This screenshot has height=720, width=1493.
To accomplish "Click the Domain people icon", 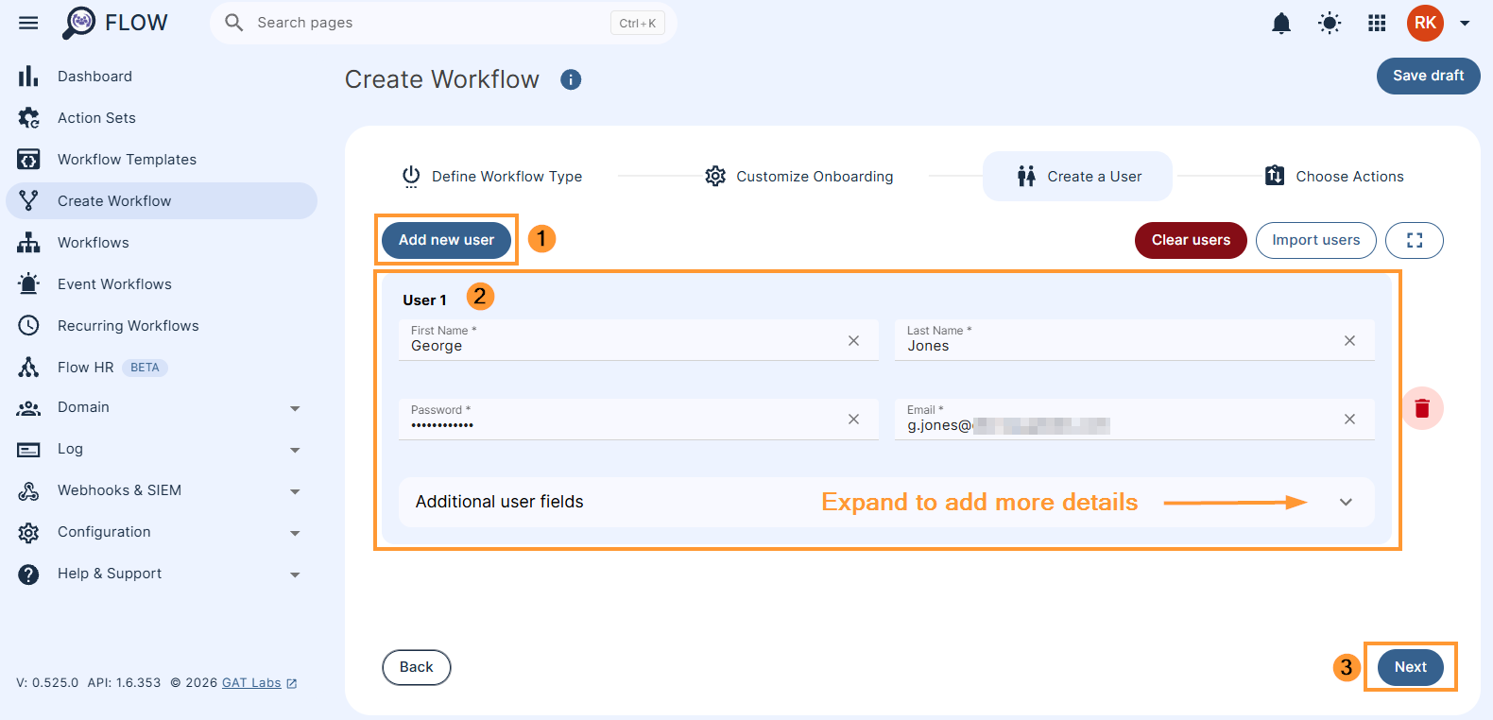I will [x=28, y=408].
